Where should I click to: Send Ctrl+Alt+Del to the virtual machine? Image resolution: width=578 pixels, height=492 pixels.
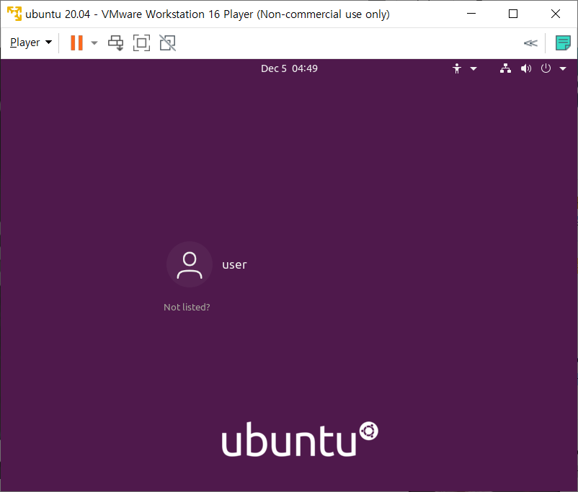click(116, 43)
